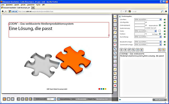Click the Schriftgröße input field
This screenshot has height=104, width=169.
coord(140,22)
